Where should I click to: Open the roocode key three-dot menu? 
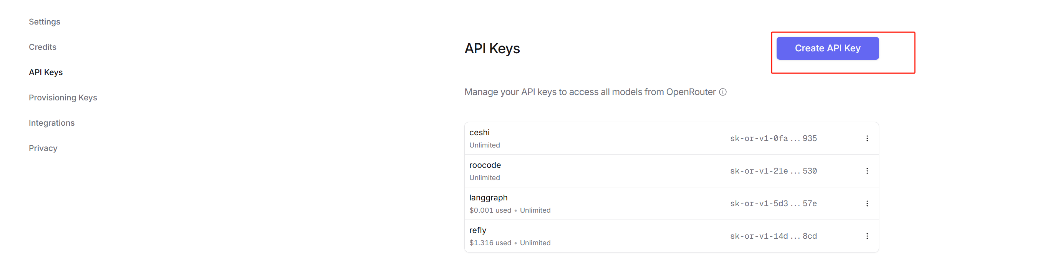point(867,171)
